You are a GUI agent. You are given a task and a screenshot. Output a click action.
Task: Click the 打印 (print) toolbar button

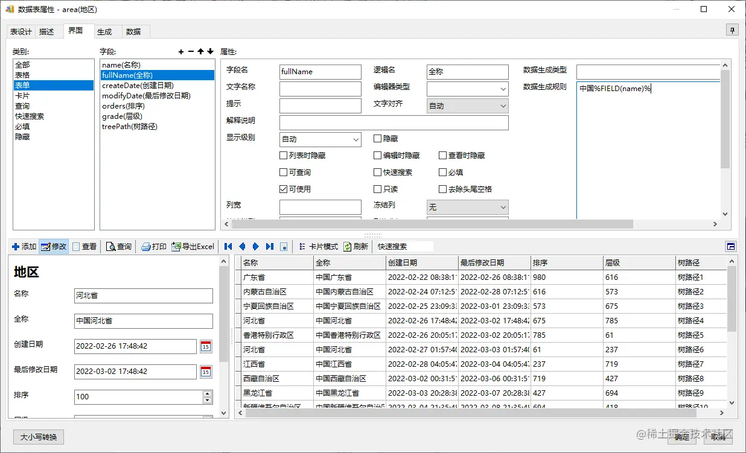pos(154,247)
